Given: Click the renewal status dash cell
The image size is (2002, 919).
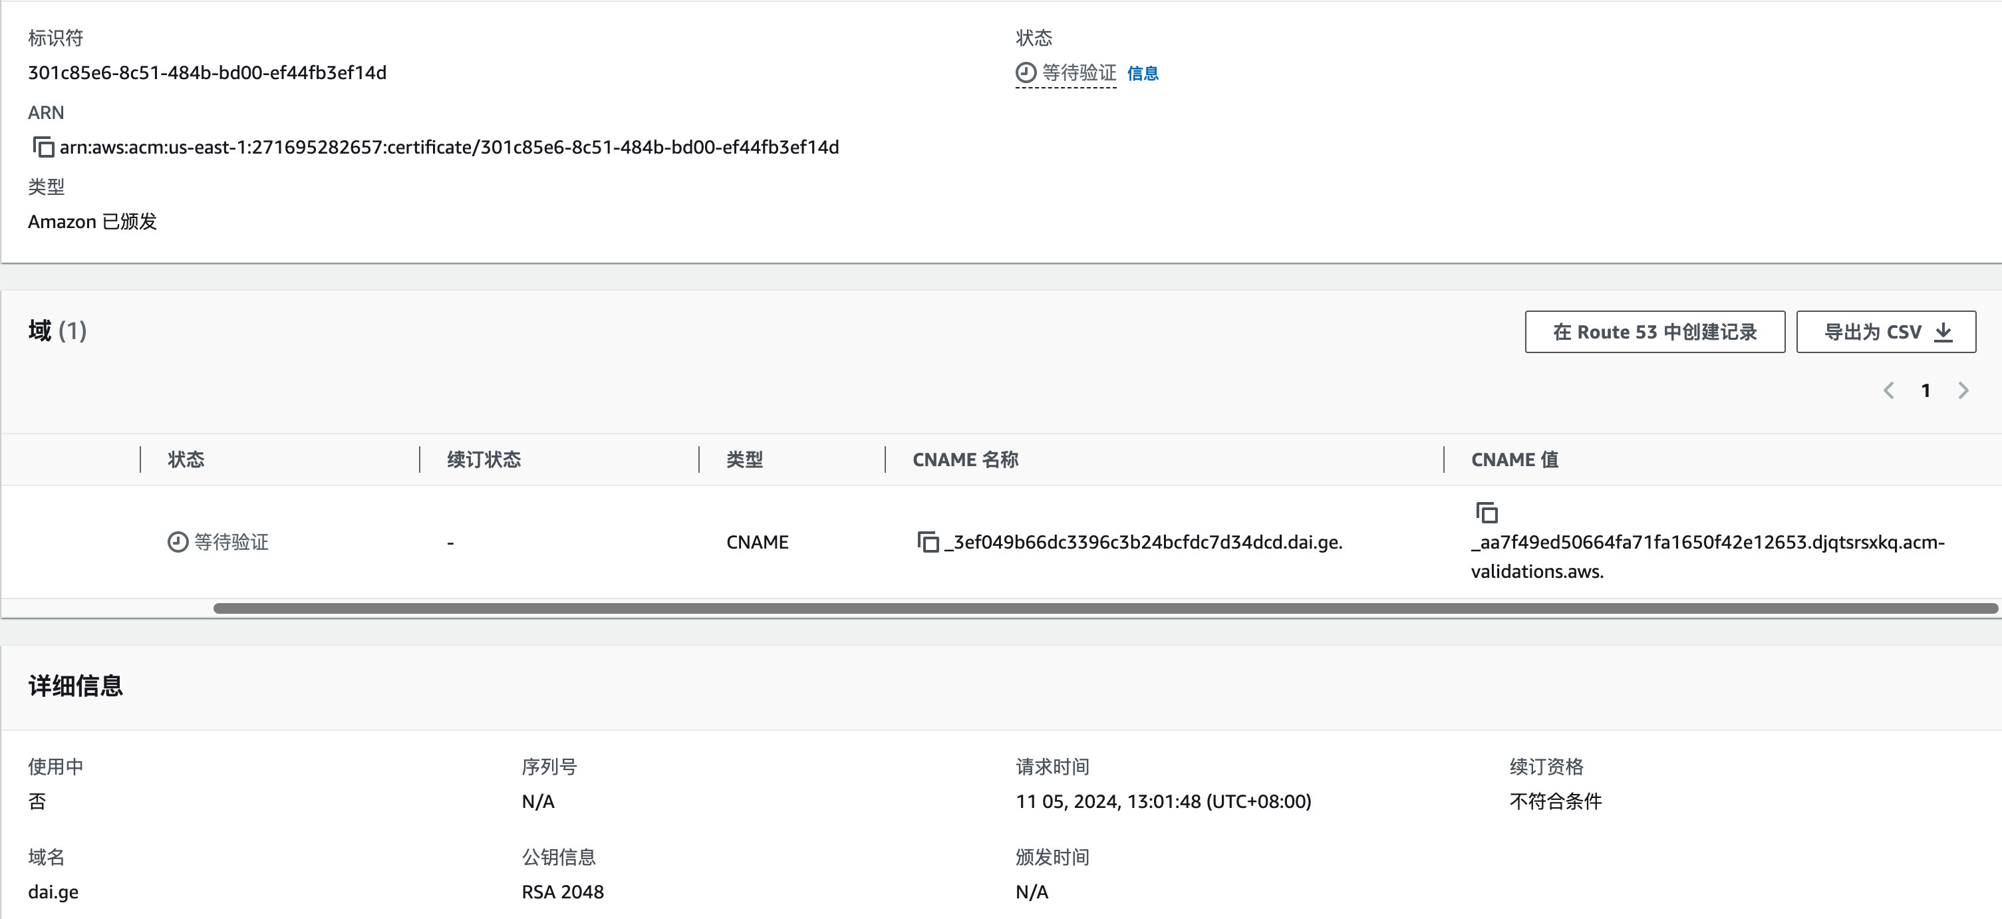Looking at the screenshot, I should [x=451, y=542].
